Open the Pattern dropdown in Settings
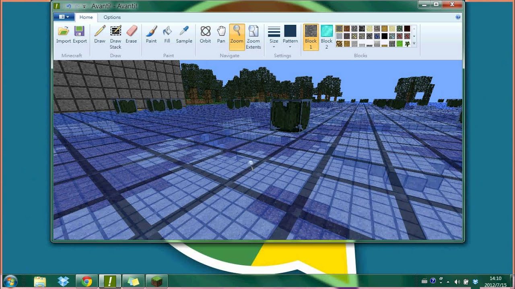Screen dimensions: 515x289 [290, 37]
